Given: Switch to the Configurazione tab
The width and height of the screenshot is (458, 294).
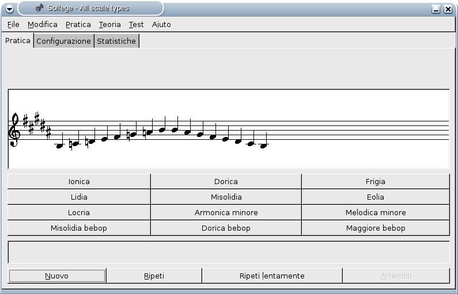Looking at the screenshot, I should 63,41.
